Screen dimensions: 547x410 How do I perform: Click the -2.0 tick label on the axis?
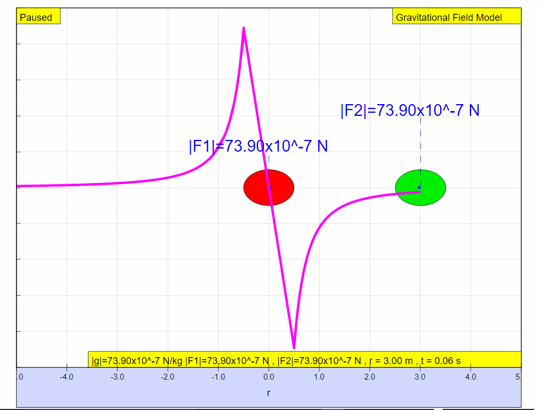[167, 377]
